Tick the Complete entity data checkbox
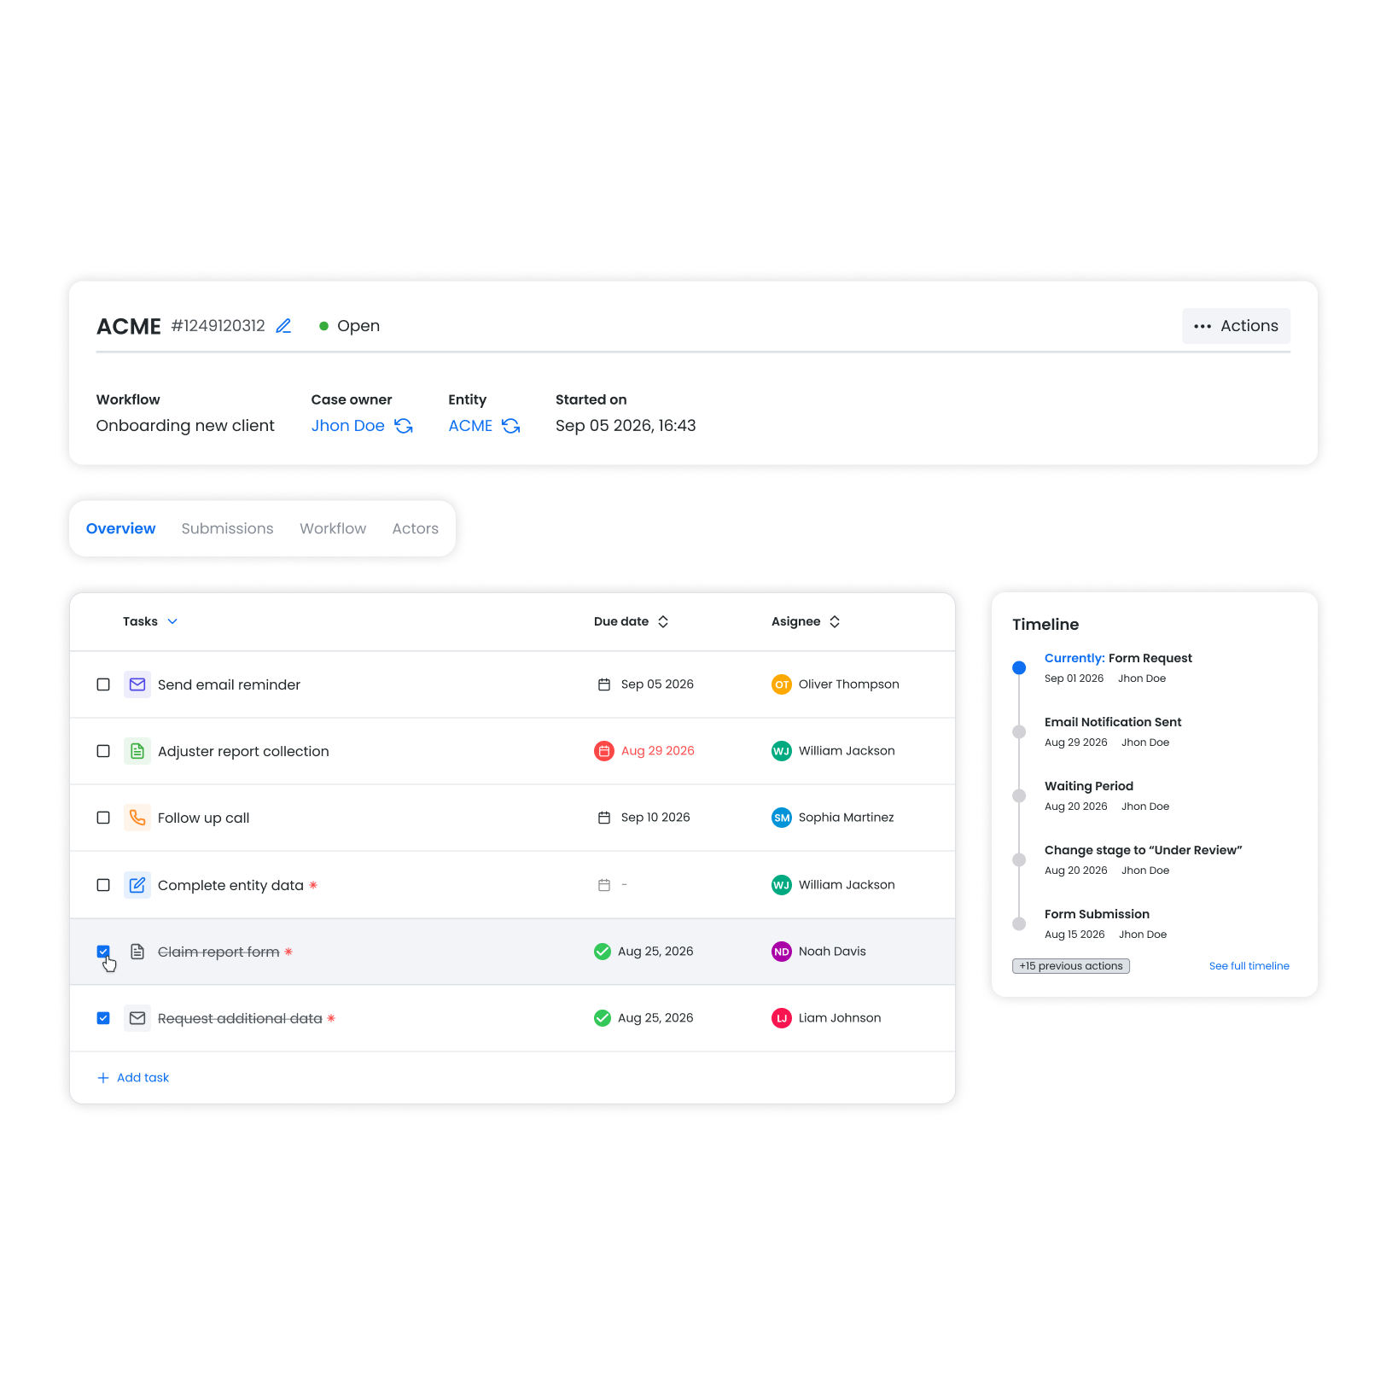The width and height of the screenshot is (1386, 1386). [103, 885]
